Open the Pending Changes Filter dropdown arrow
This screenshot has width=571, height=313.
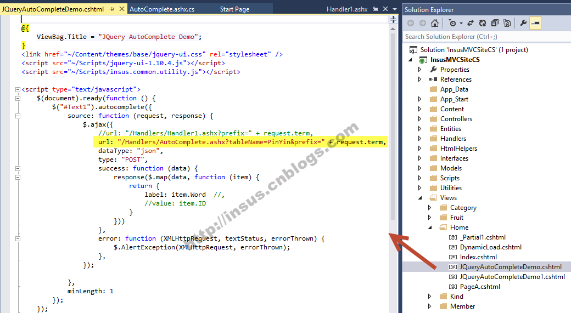pyautogui.click(x=461, y=23)
